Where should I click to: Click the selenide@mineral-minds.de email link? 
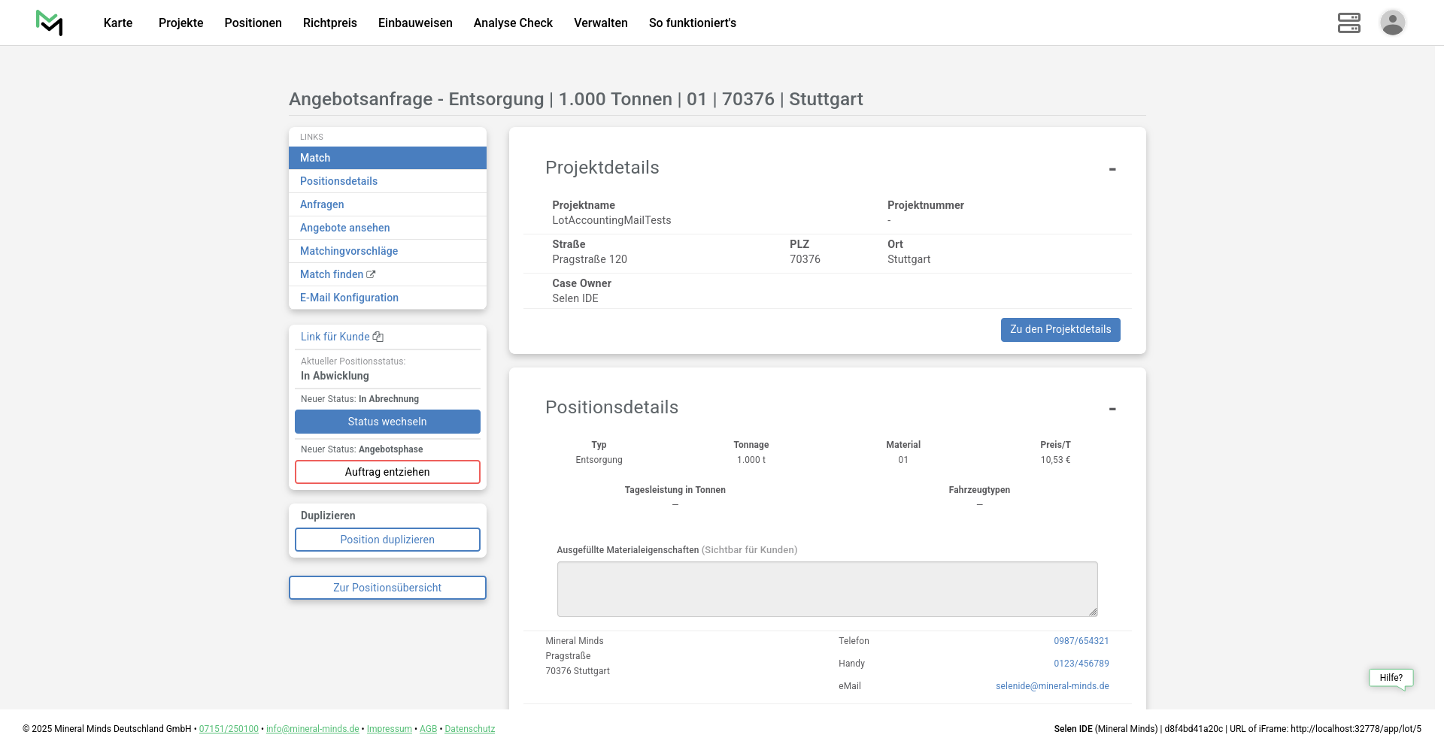(x=1051, y=686)
